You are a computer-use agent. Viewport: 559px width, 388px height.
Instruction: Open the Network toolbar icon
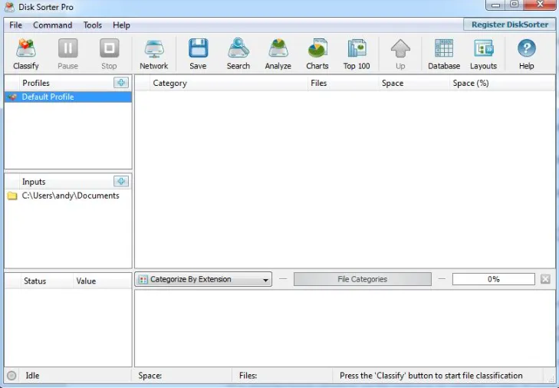pyautogui.click(x=154, y=49)
